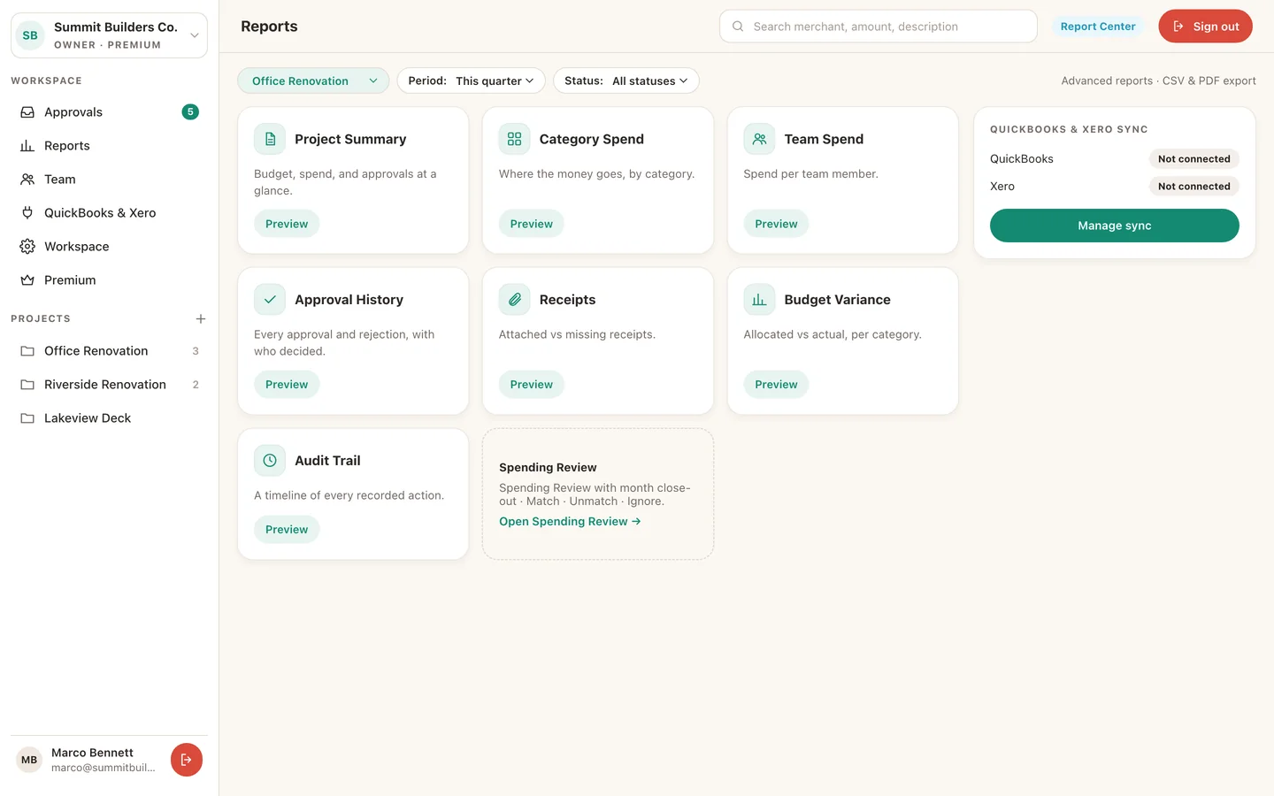Preview the Approval History report
This screenshot has height=796, width=1274.
[287, 385]
